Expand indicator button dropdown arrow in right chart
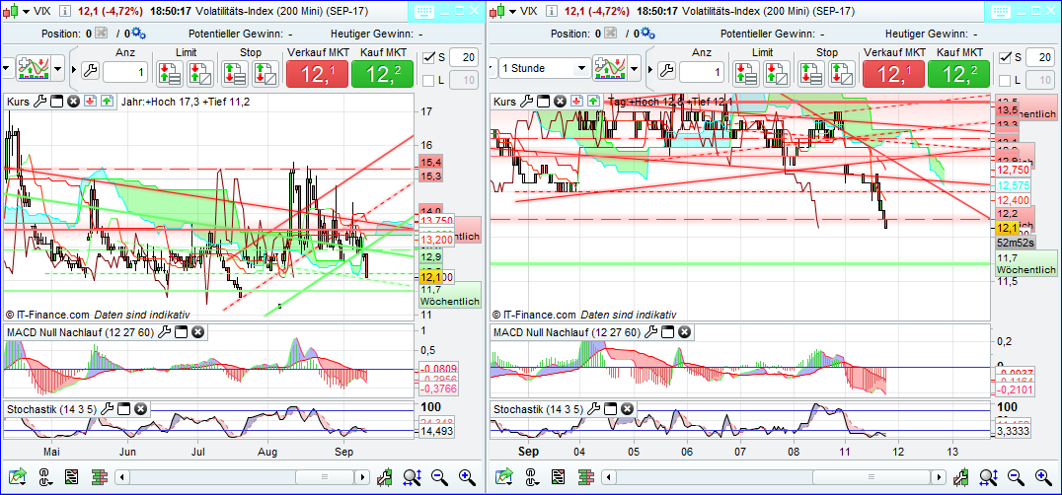Image resolution: width=1062 pixels, height=495 pixels. 634,68
